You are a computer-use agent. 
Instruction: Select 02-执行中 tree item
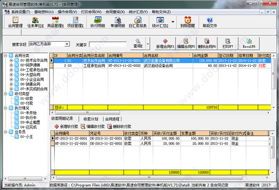point(28,118)
